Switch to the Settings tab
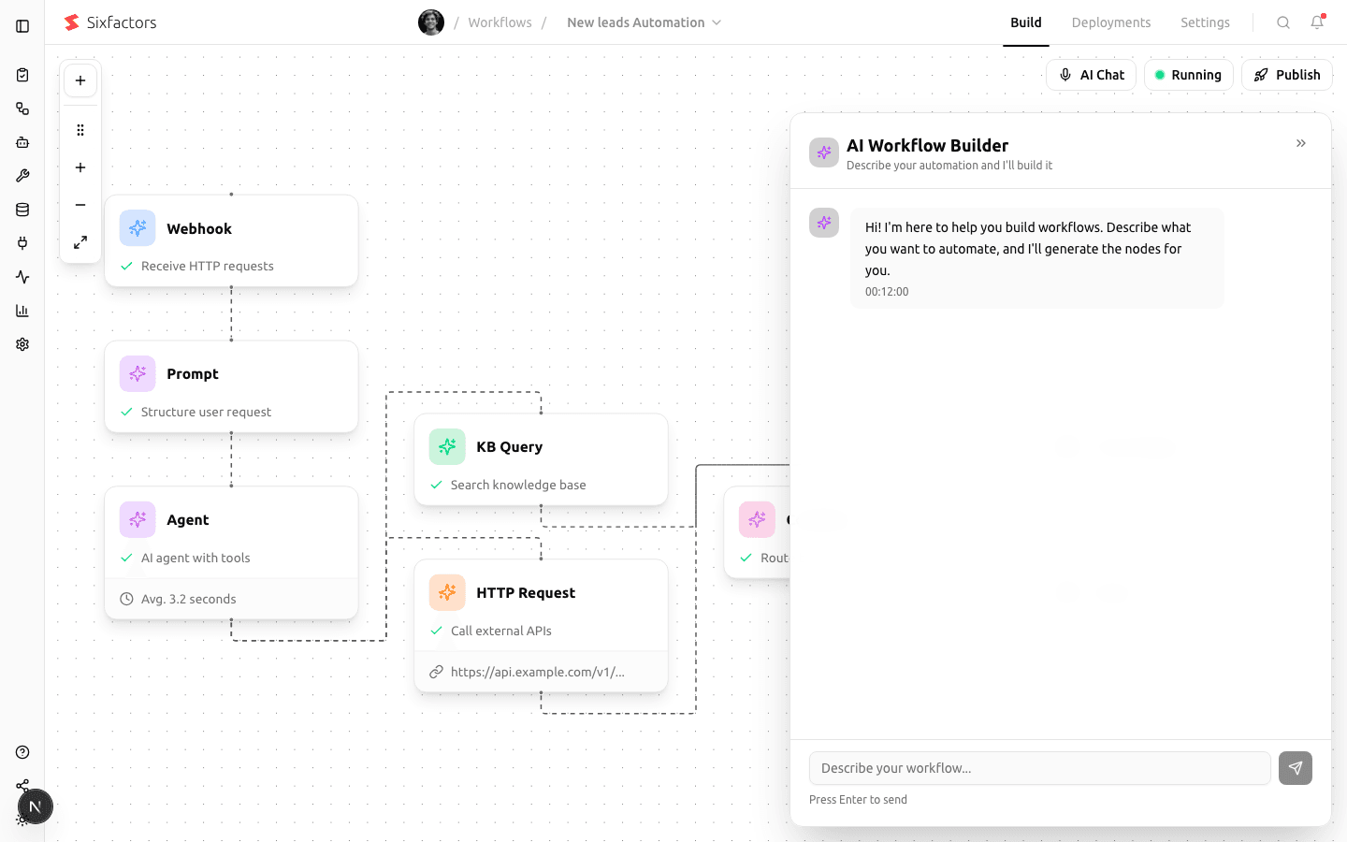This screenshot has height=842, width=1347. (x=1204, y=22)
